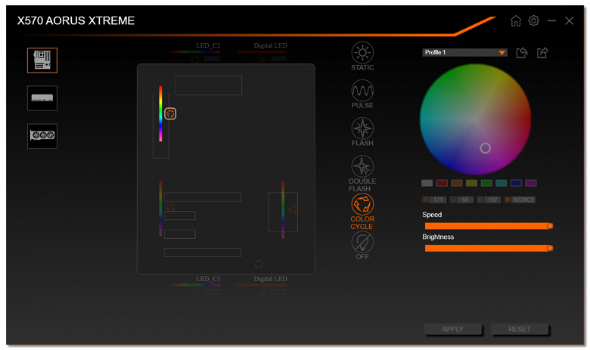Select the highlighted upper-left LED zone icon
Image resolution: width=590 pixels, height=350 pixels.
pyautogui.click(x=170, y=113)
